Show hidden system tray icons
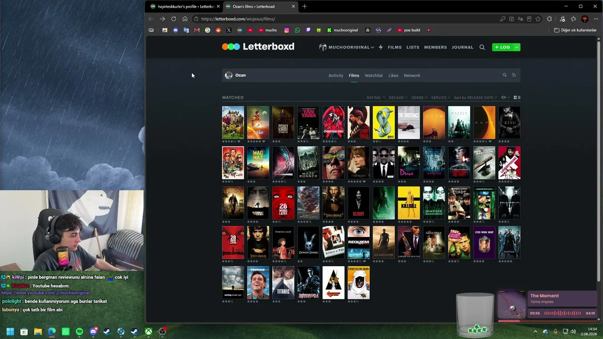 [535, 331]
